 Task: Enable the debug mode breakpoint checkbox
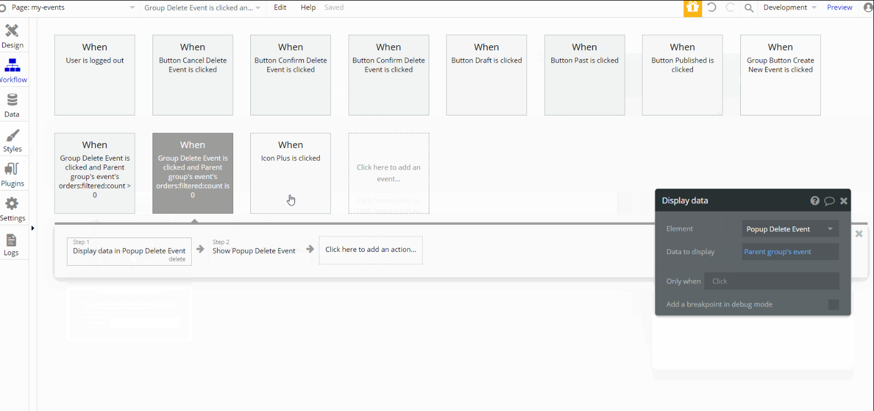834,304
